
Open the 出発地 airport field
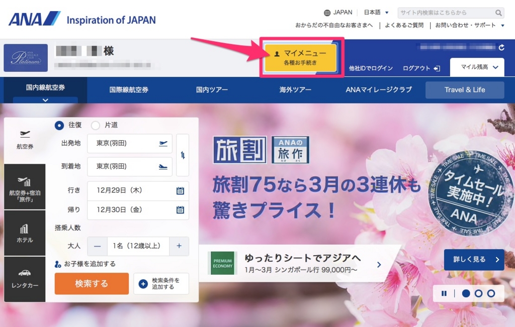coord(130,143)
